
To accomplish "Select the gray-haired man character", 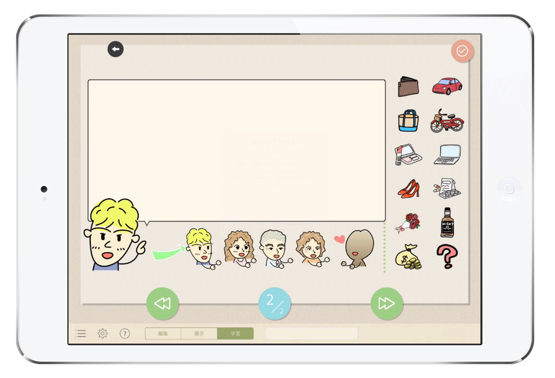I will point(275,249).
